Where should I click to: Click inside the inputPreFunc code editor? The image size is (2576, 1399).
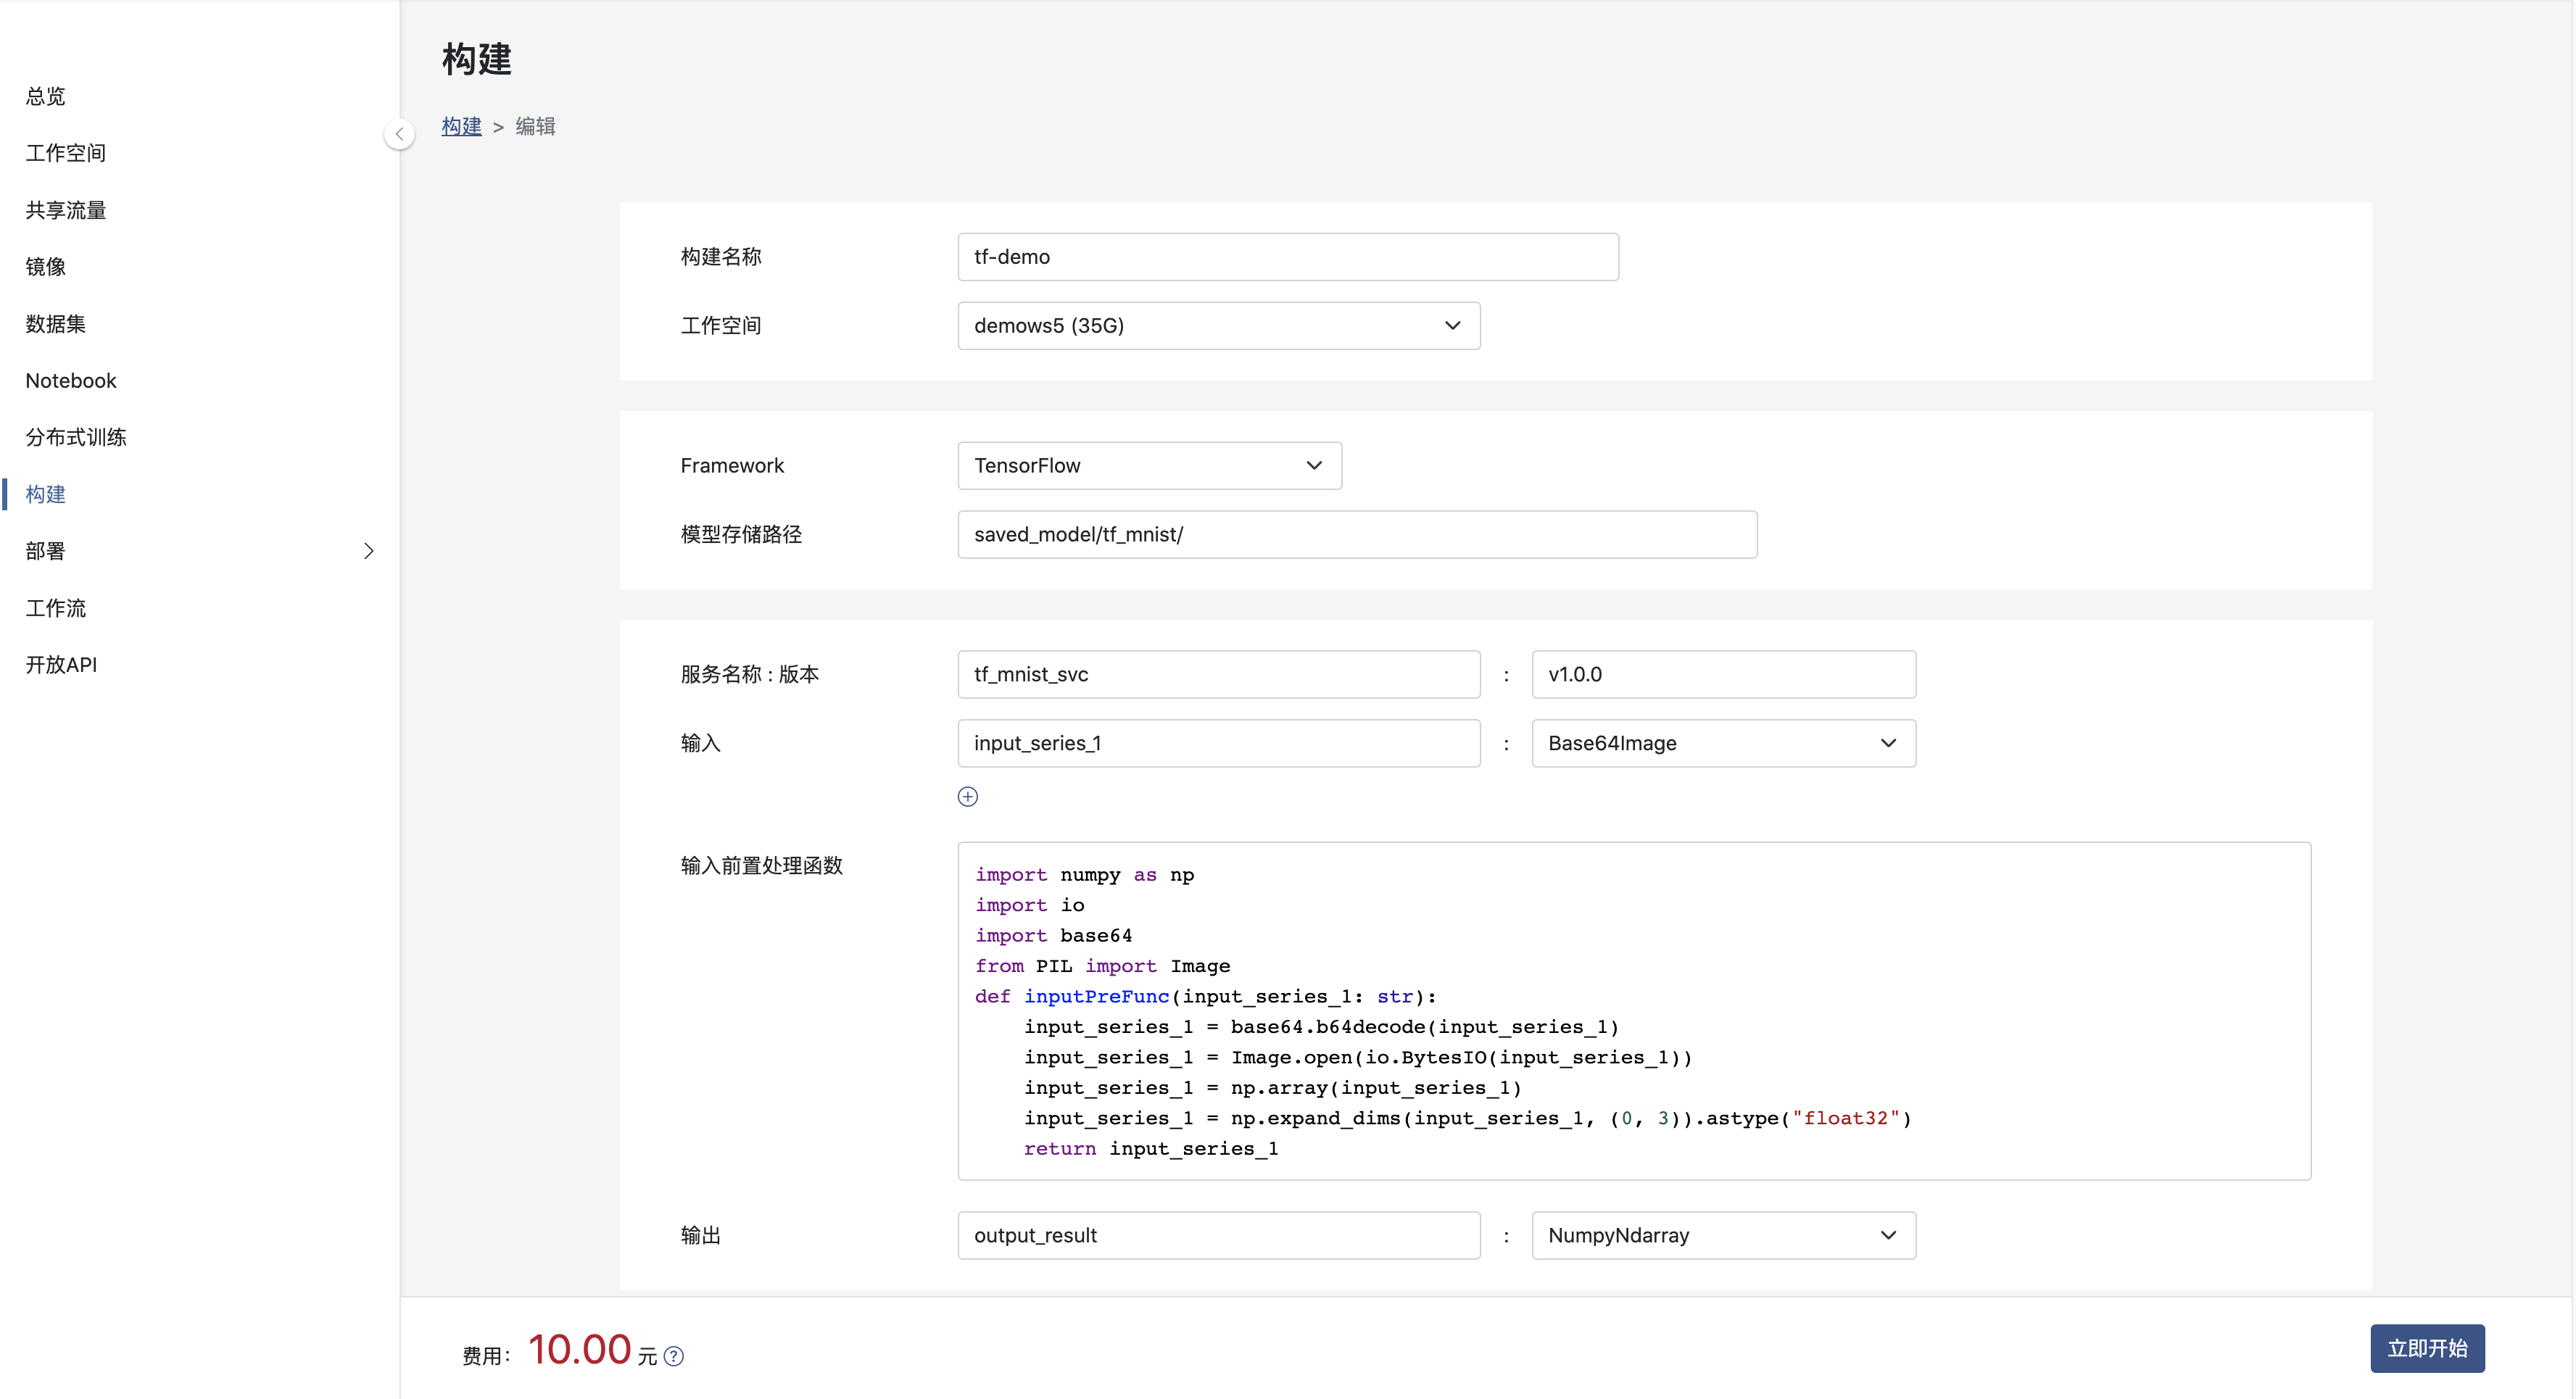[1633, 1010]
